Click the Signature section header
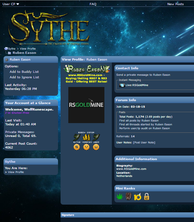 (127, 215)
